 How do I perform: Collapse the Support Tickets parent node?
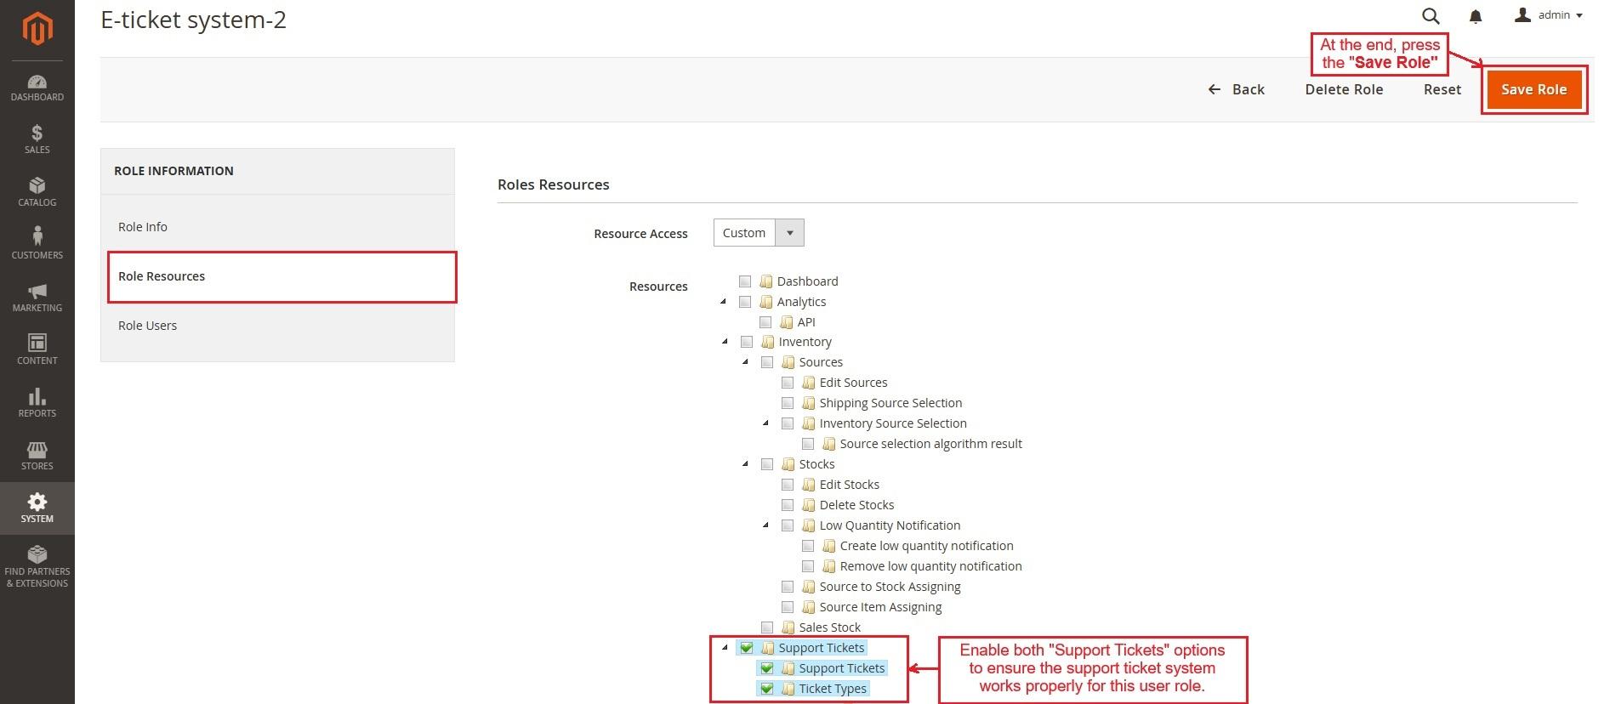725,648
